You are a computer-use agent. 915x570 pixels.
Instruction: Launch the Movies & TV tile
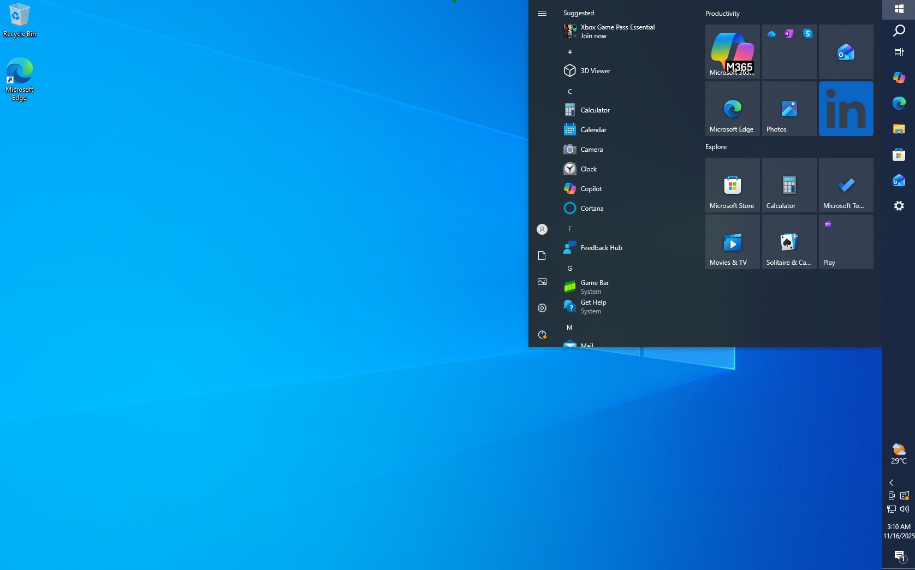[732, 241]
